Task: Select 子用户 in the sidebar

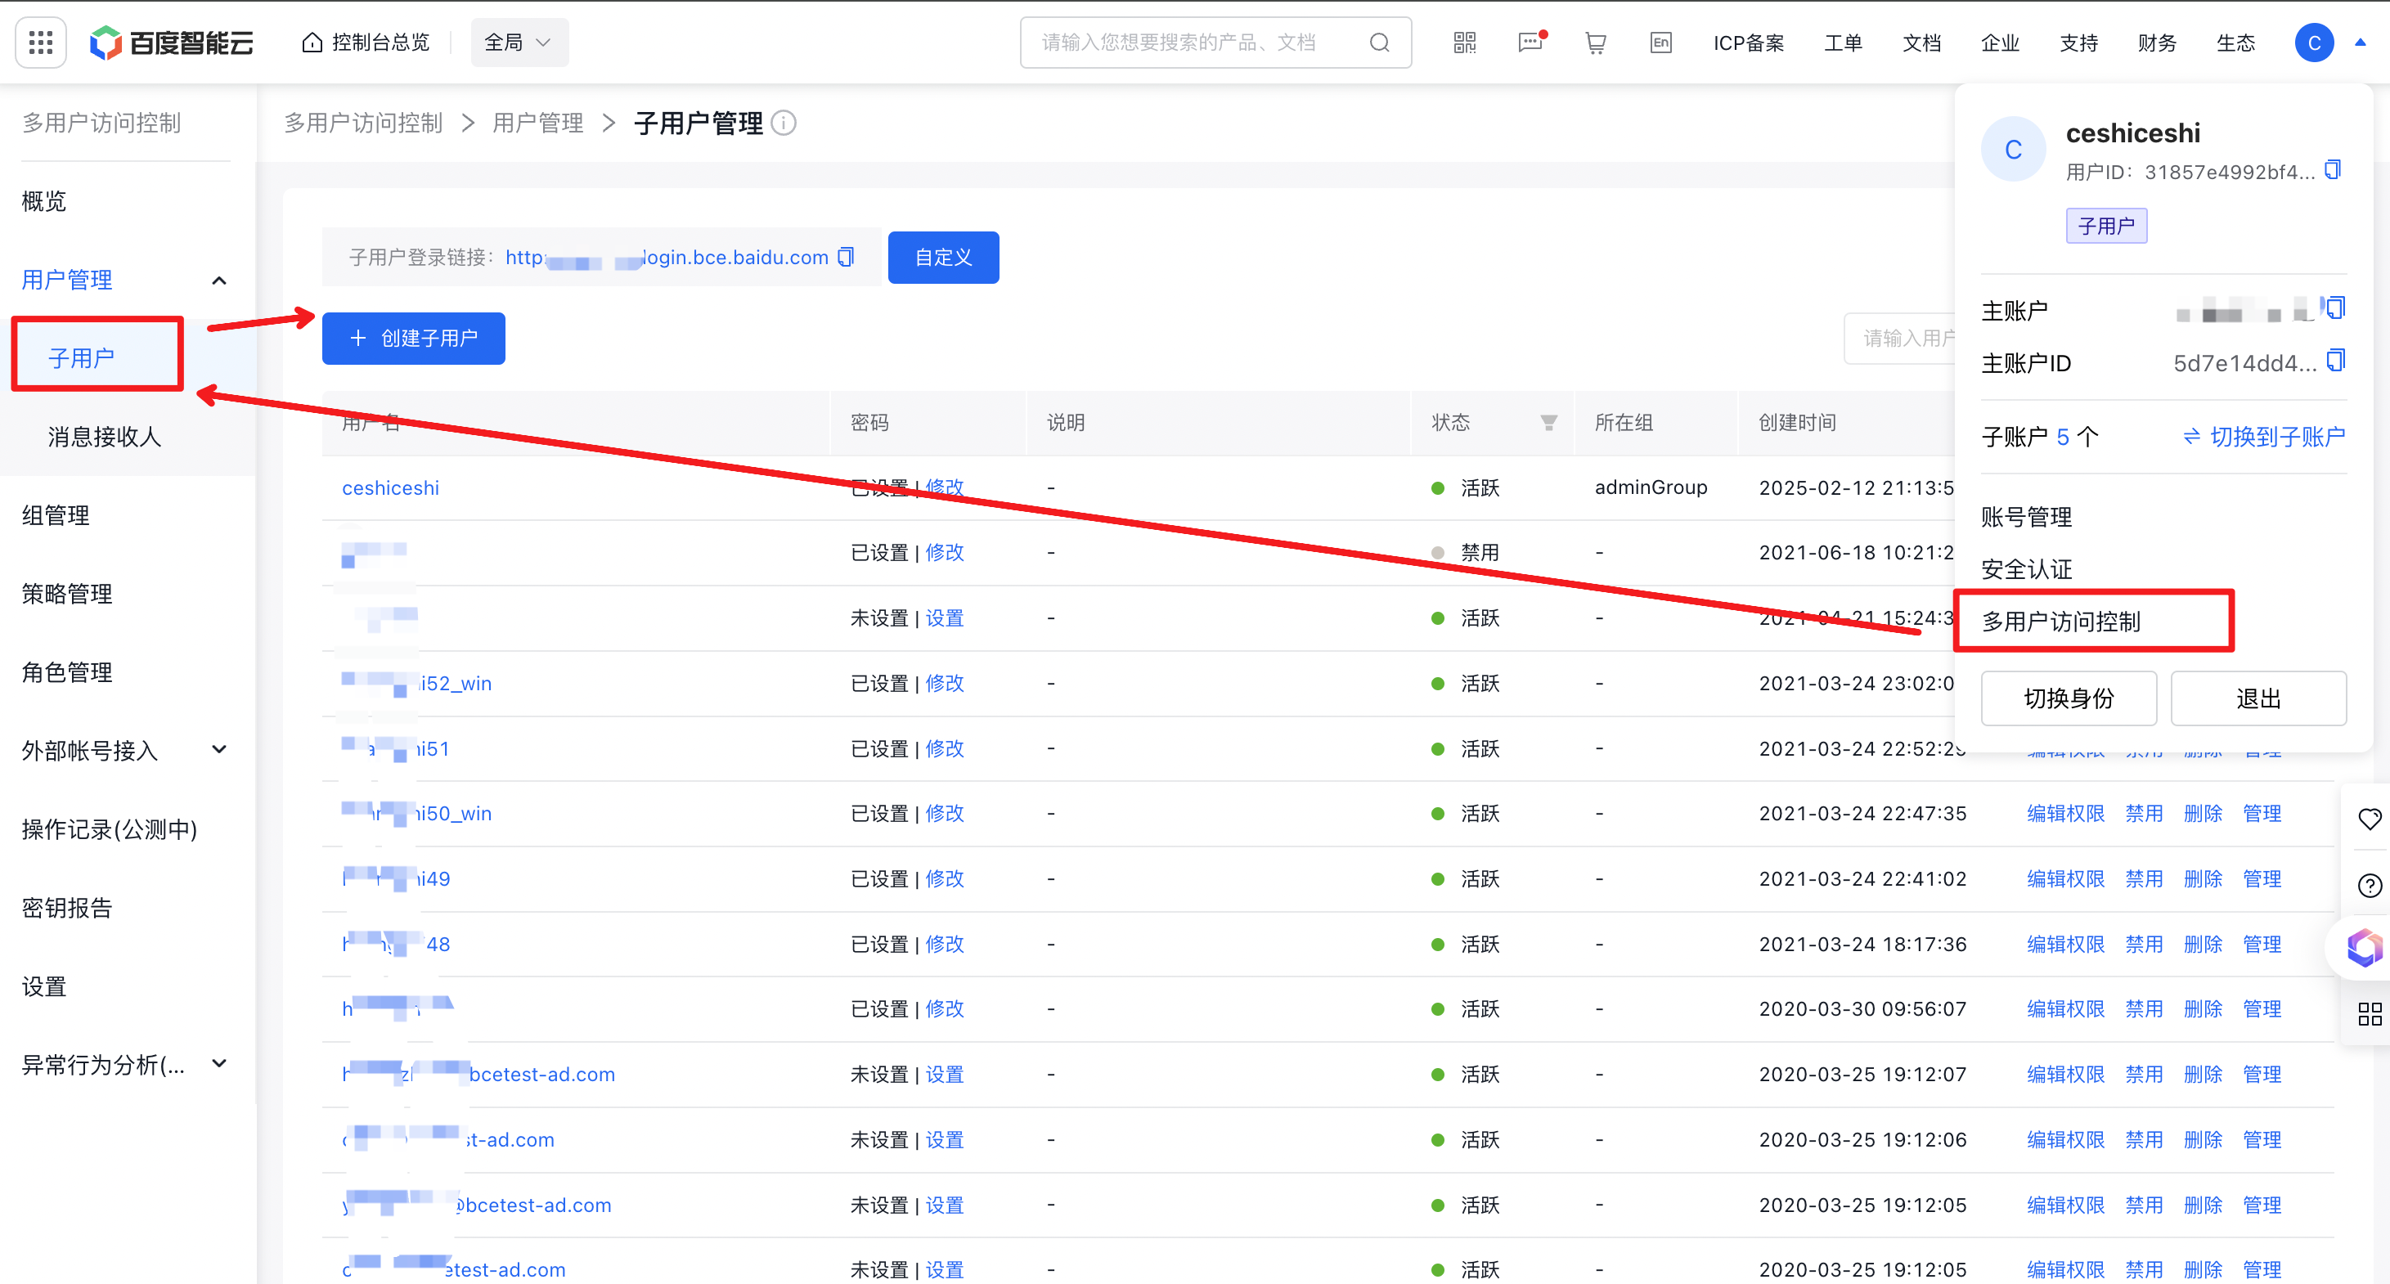Action: 82,358
